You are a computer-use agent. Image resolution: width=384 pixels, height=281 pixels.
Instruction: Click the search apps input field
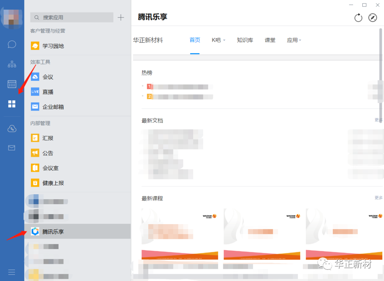pos(72,17)
